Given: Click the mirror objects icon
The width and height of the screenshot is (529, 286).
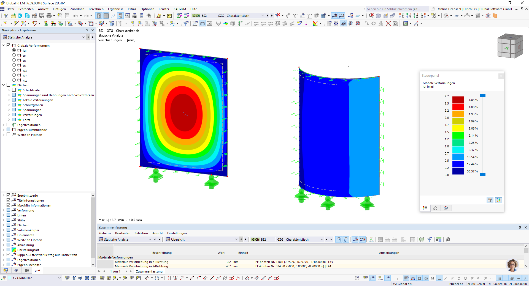Looking at the screenshot, I should (381, 23).
